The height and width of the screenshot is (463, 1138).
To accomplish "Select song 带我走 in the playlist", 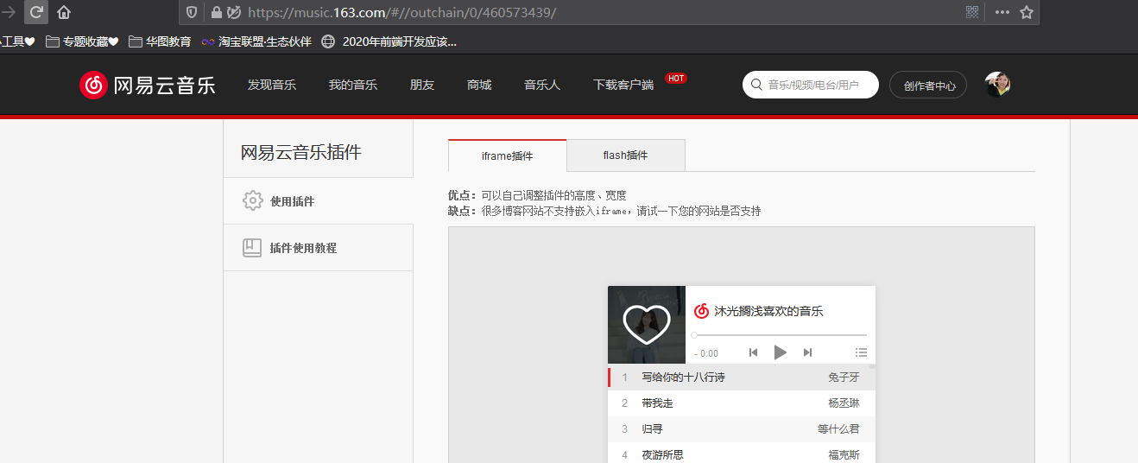I will pyautogui.click(x=657, y=403).
